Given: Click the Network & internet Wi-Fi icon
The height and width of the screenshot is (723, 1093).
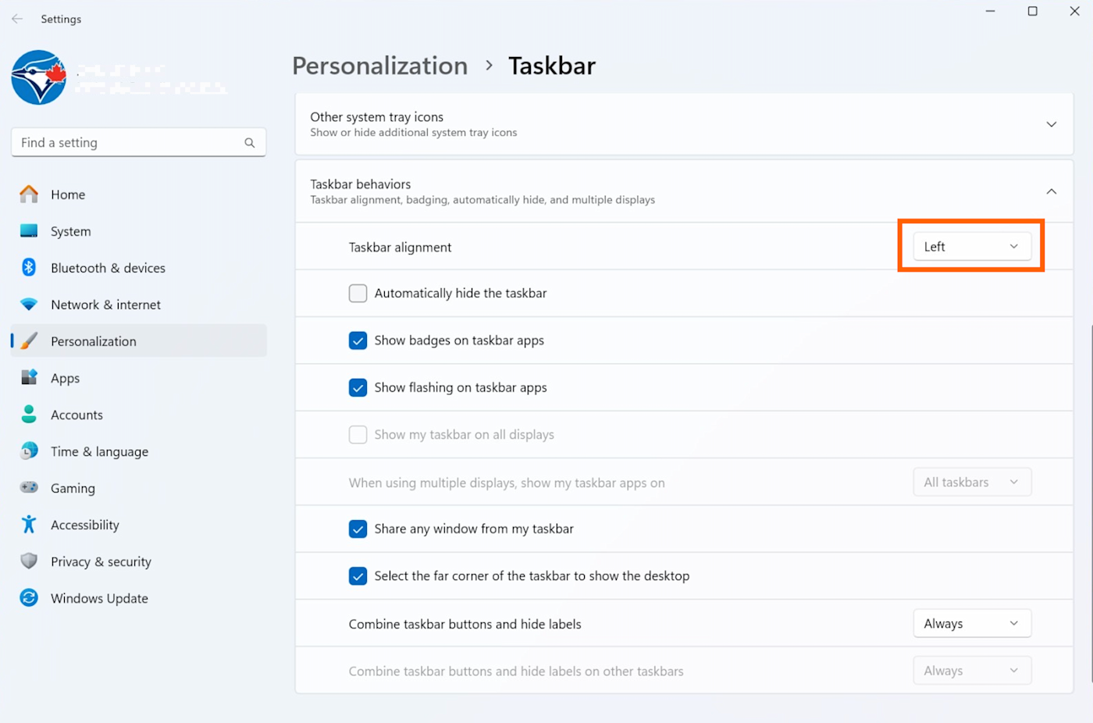Looking at the screenshot, I should [x=29, y=305].
